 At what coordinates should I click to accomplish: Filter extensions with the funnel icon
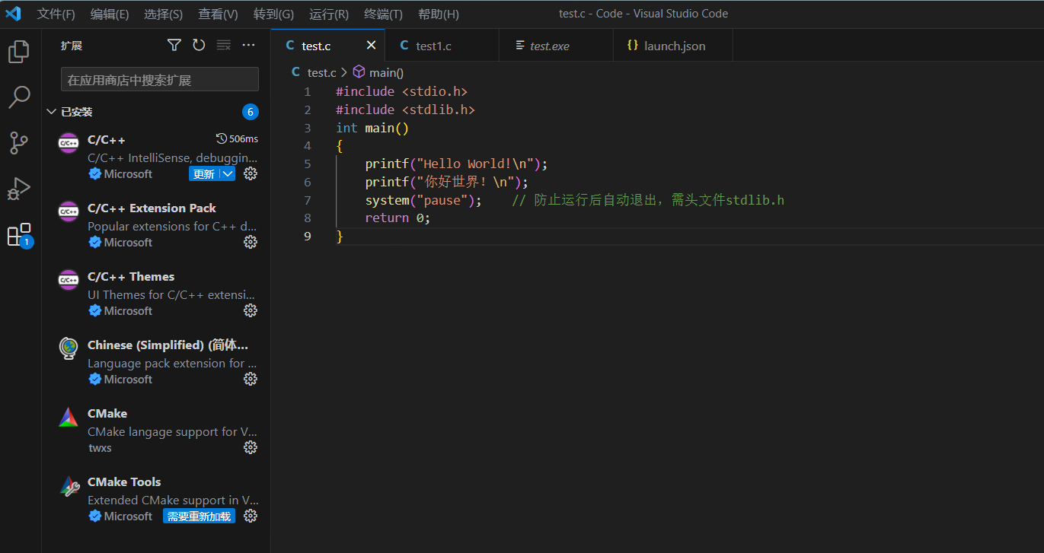174,46
